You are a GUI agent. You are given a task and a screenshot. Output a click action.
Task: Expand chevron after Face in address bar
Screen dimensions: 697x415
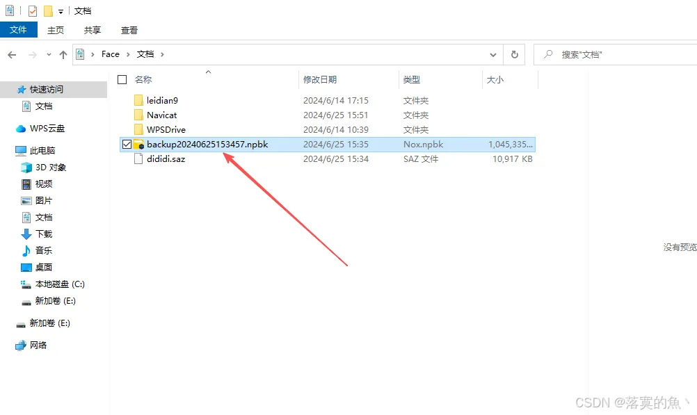(128, 54)
